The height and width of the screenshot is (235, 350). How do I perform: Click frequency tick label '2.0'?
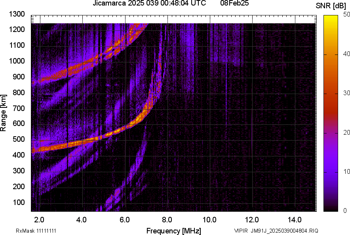click(x=39, y=220)
